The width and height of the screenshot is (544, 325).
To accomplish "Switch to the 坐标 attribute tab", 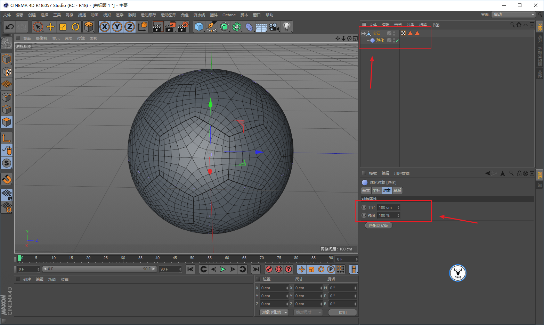I will coord(376,190).
